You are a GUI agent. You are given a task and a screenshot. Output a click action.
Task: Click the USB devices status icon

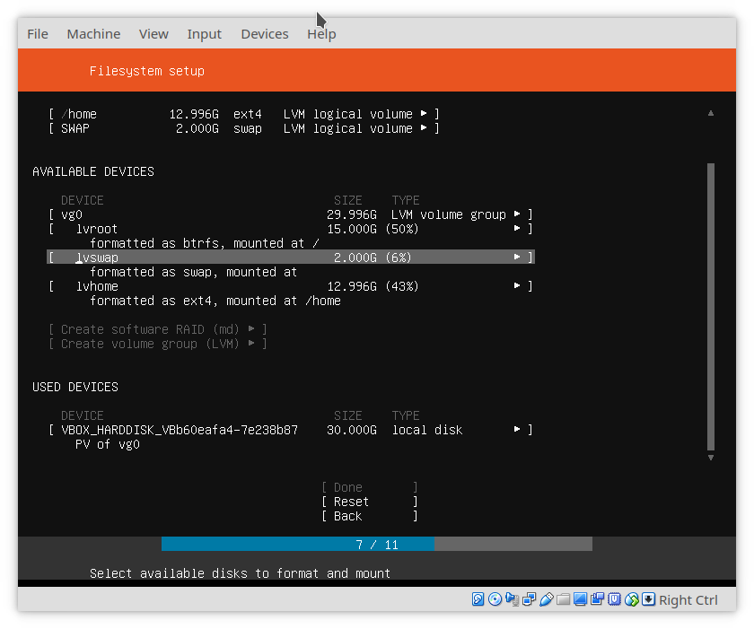coord(547,599)
